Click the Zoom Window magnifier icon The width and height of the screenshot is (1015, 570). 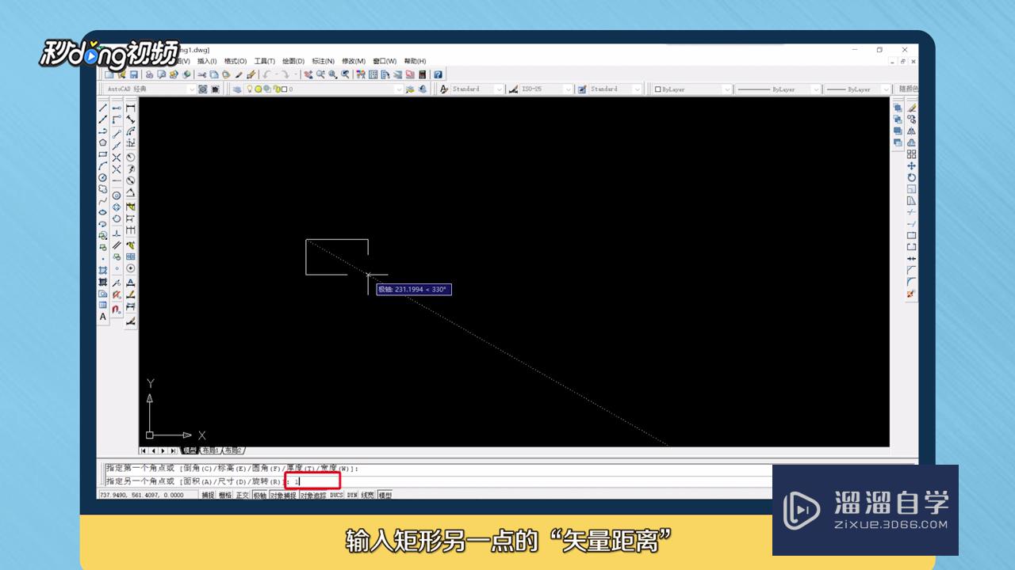pyautogui.click(x=333, y=74)
